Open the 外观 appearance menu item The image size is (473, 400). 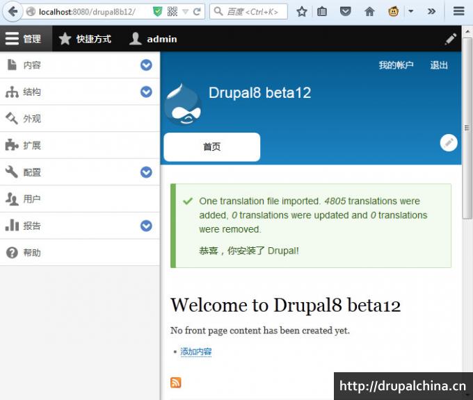[32, 119]
